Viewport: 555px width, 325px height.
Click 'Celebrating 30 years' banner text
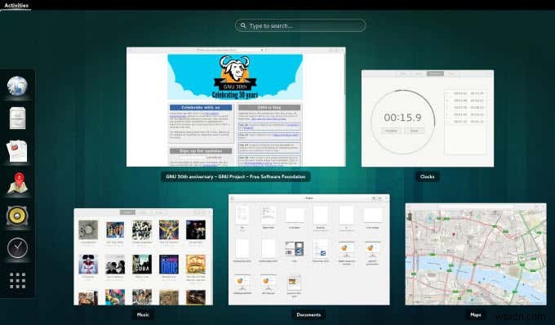coord(235,95)
